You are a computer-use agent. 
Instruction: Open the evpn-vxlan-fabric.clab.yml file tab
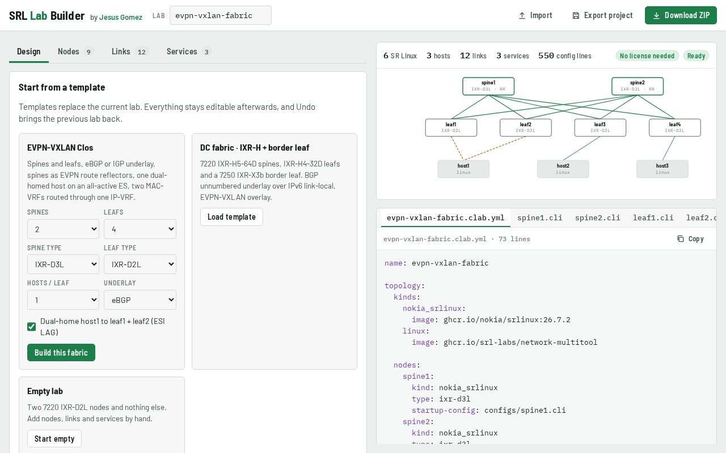coord(446,217)
